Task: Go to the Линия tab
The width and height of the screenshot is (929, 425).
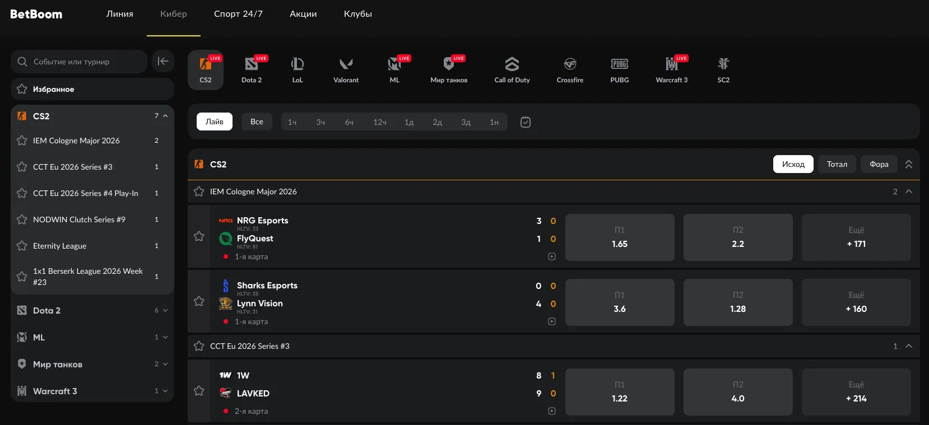Action: coord(120,14)
